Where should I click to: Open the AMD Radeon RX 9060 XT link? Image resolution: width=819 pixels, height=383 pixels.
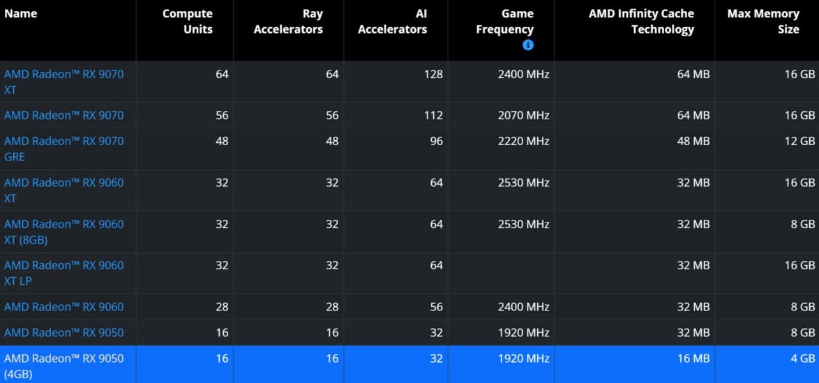[63, 190]
